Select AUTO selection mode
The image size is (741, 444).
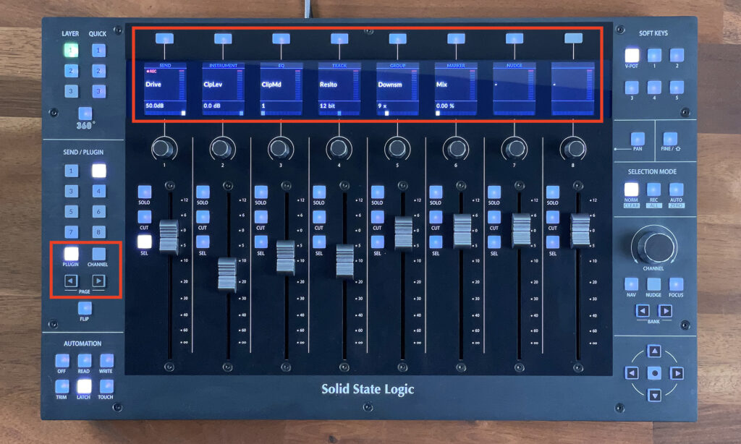[677, 189]
